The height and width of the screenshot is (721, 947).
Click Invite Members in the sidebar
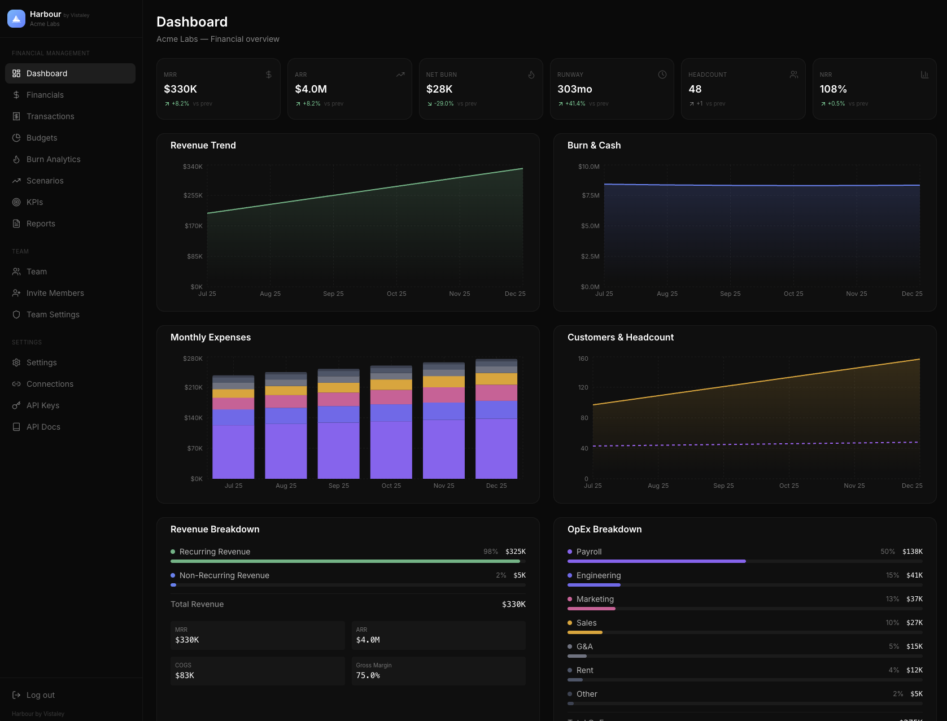55,292
